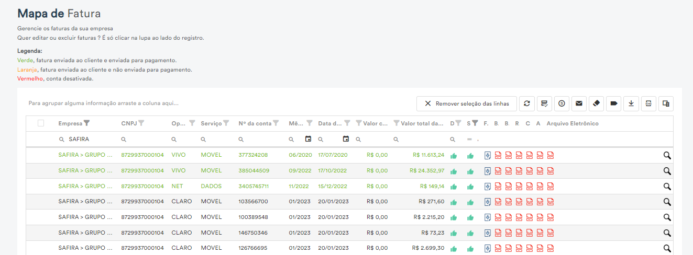Click the refresh icon in the toolbar
Screen dimensions: 693x255
coord(527,103)
